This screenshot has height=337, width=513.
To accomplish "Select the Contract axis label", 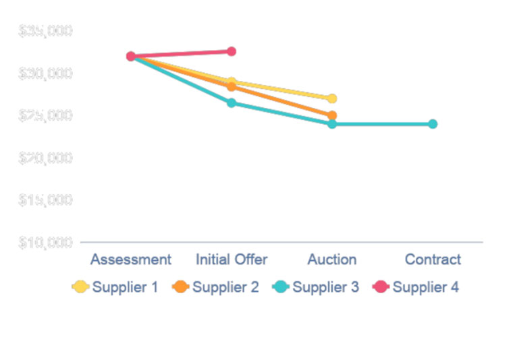I will (433, 259).
